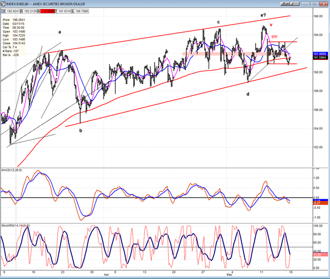This screenshot has width=330, height=279.
Task: Select the red "gap" annotation text
Action: pos(274,36)
